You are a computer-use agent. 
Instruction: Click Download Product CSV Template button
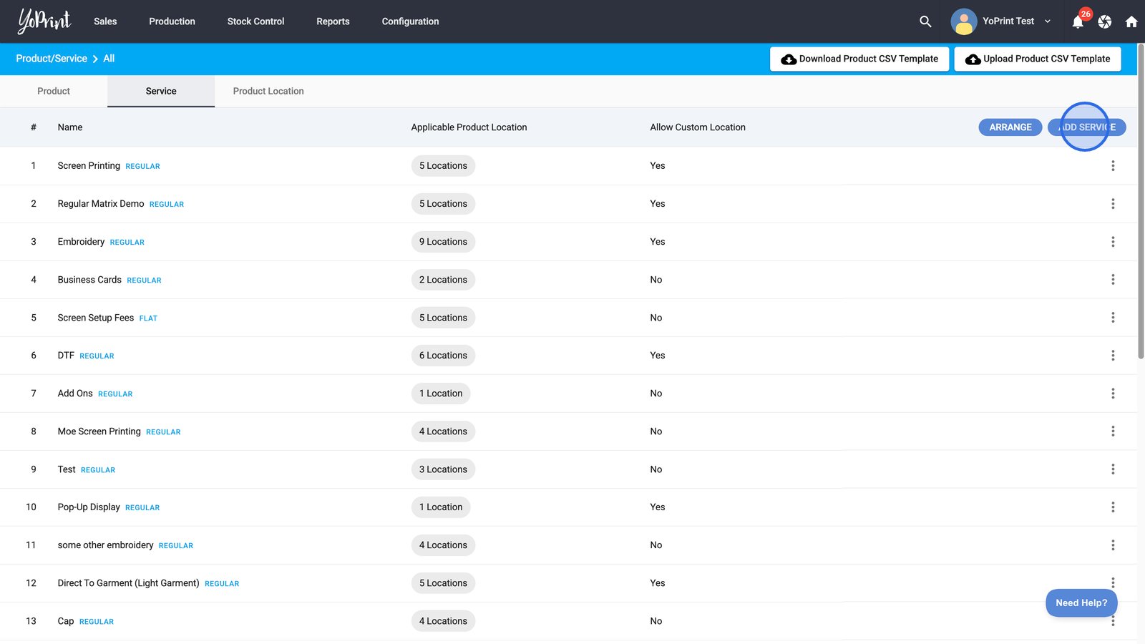pyautogui.click(x=859, y=59)
